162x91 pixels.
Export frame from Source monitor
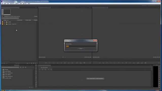tap(84, 63)
